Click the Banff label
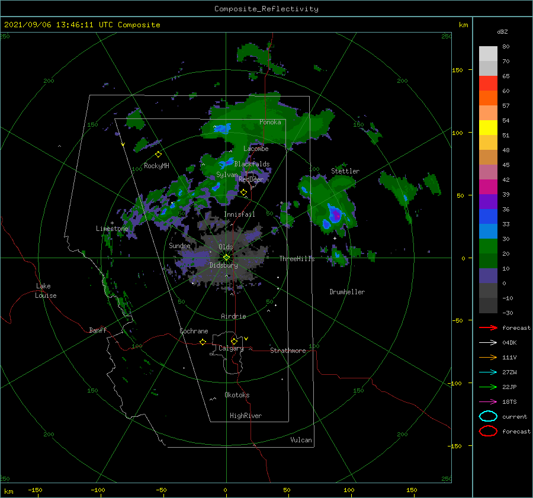The height and width of the screenshot is (498, 533). click(x=98, y=330)
